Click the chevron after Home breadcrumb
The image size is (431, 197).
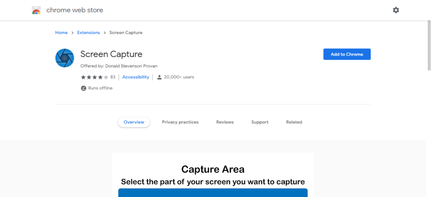click(72, 33)
